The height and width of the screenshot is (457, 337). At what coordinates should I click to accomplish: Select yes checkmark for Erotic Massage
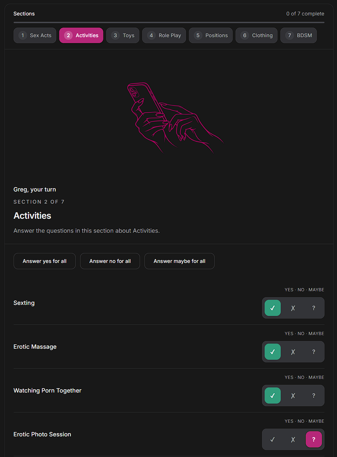pos(273,352)
